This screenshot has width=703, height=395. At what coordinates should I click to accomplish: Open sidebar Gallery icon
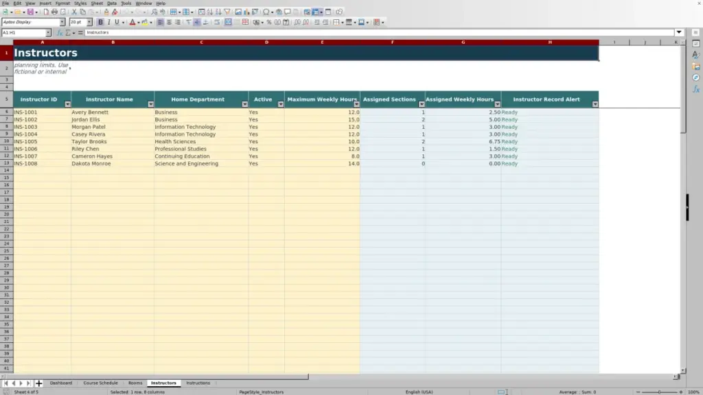tap(696, 67)
